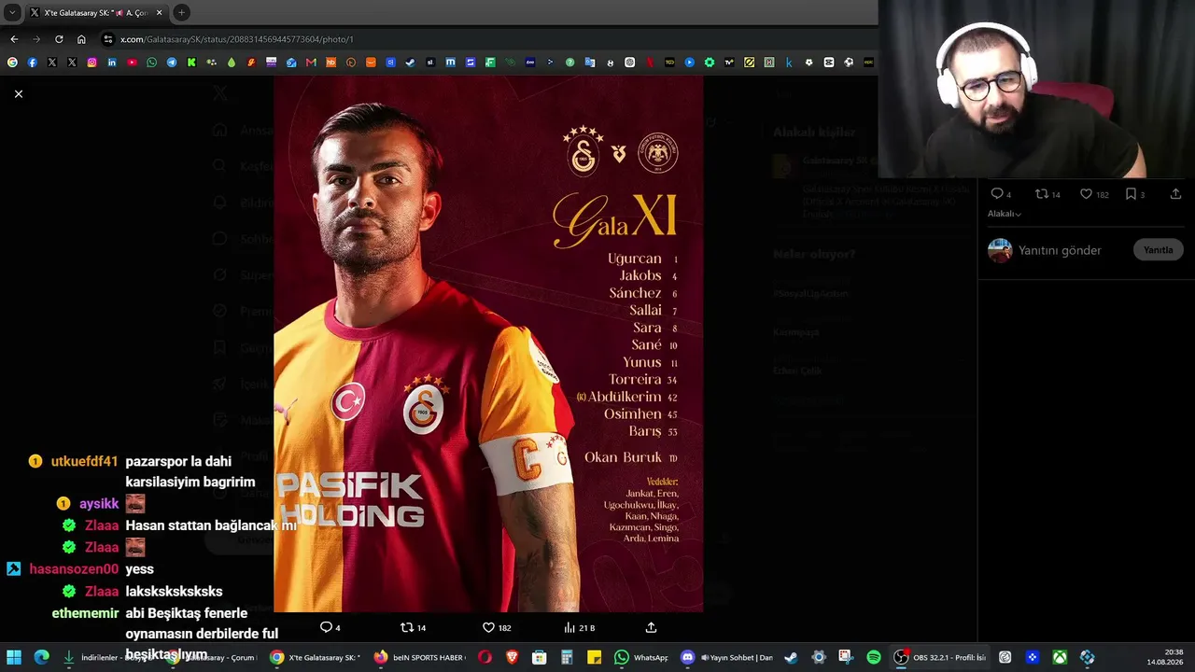1195x672 pixels.
Task: Reload the current page
Action: (59, 39)
